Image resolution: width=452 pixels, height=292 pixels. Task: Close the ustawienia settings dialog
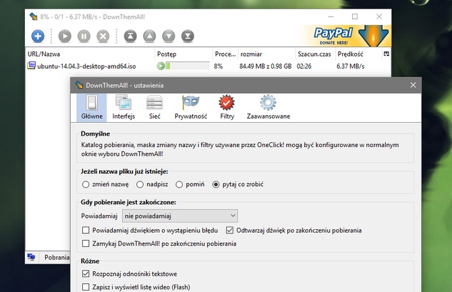point(413,85)
